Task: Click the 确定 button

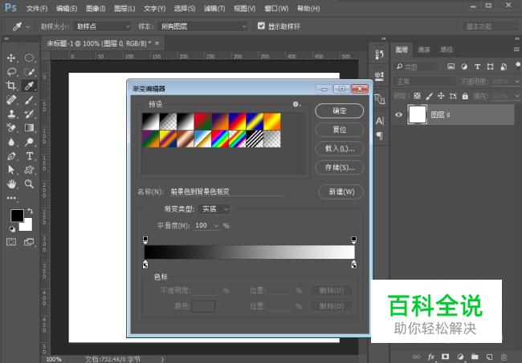Action: pos(339,111)
